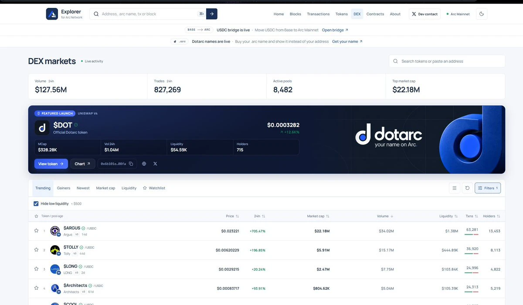Image resolution: width=523 pixels, height=305 pixels.
Task: Click verified badge next to $ARGUS
Action: click(83, 228)
